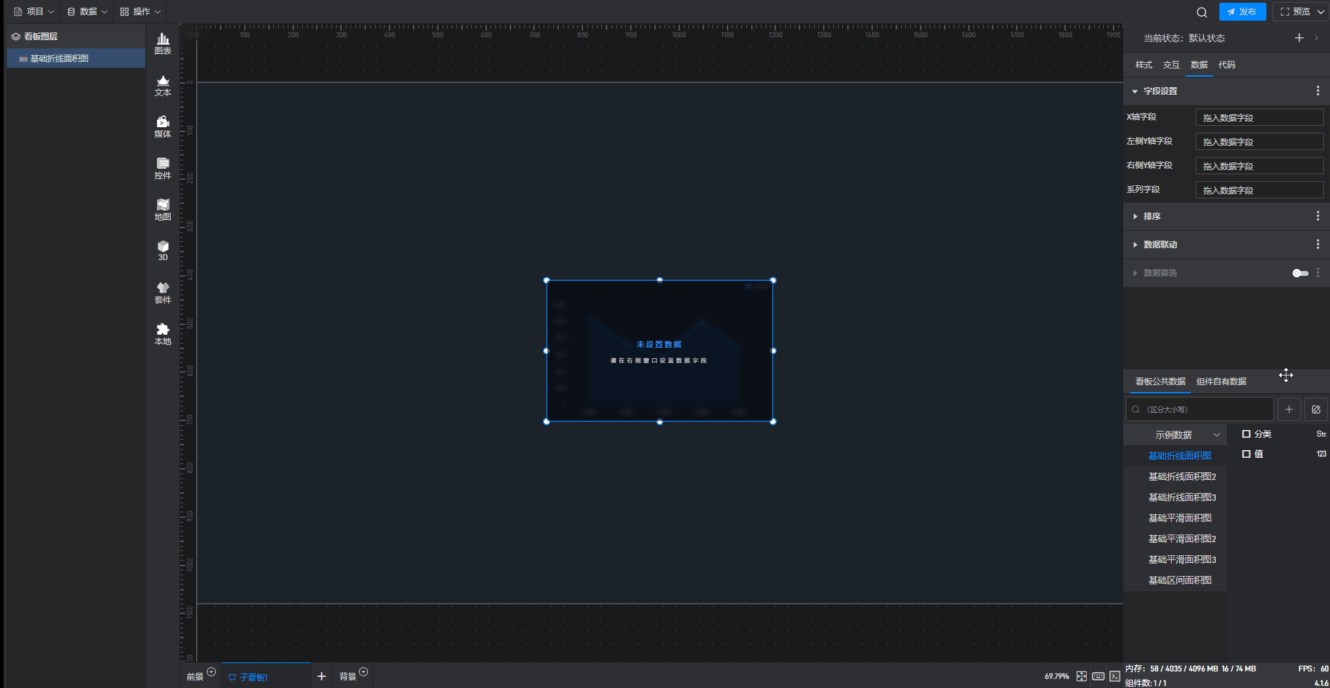Image resolution: width=1330 pixels, height=688 pixels.
Task: Click the 系列字段 drop field
Action: (1259, 190)
